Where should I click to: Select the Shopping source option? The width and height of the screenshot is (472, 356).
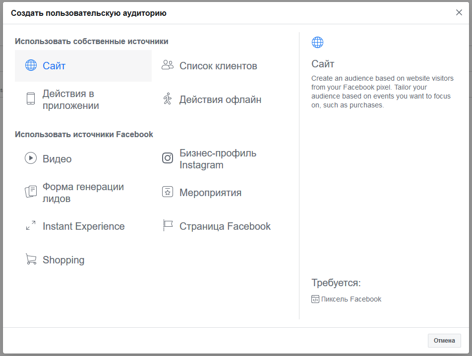tap(63, 260)
